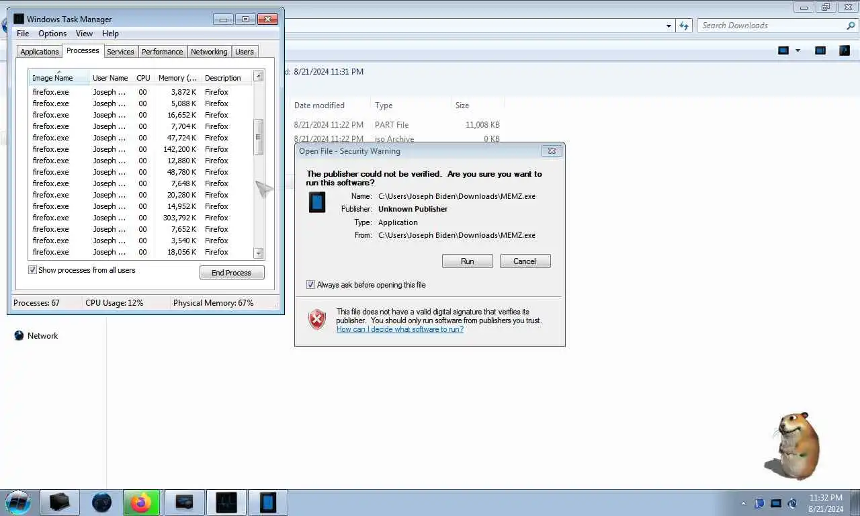The width and height of the screenshot is (860, 516).
Task: Switch to the Services tab
Action: click(x=120, y=52)
